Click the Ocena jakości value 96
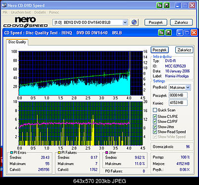This screenshot has height=185, width=199. point(188,147)
